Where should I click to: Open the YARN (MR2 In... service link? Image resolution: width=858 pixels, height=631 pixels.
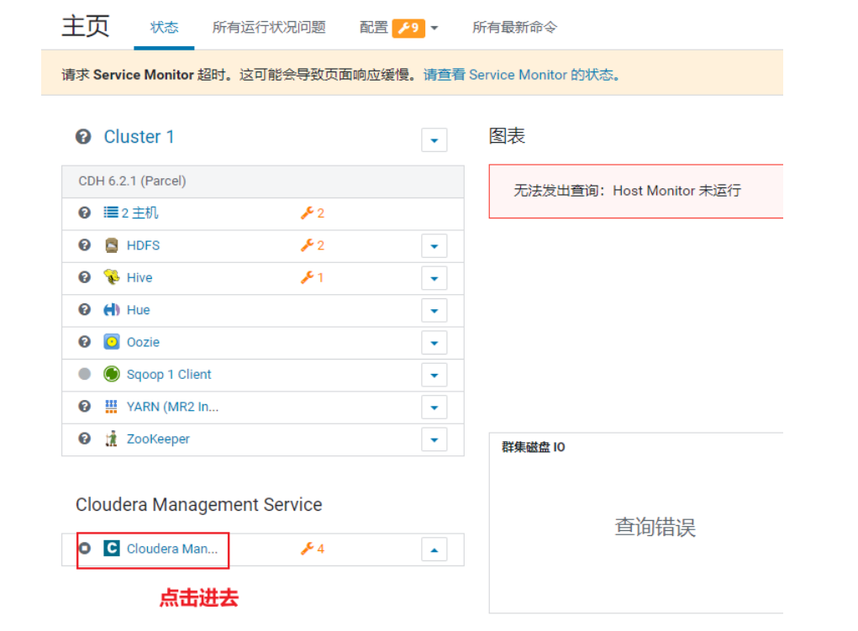[172, 407]
